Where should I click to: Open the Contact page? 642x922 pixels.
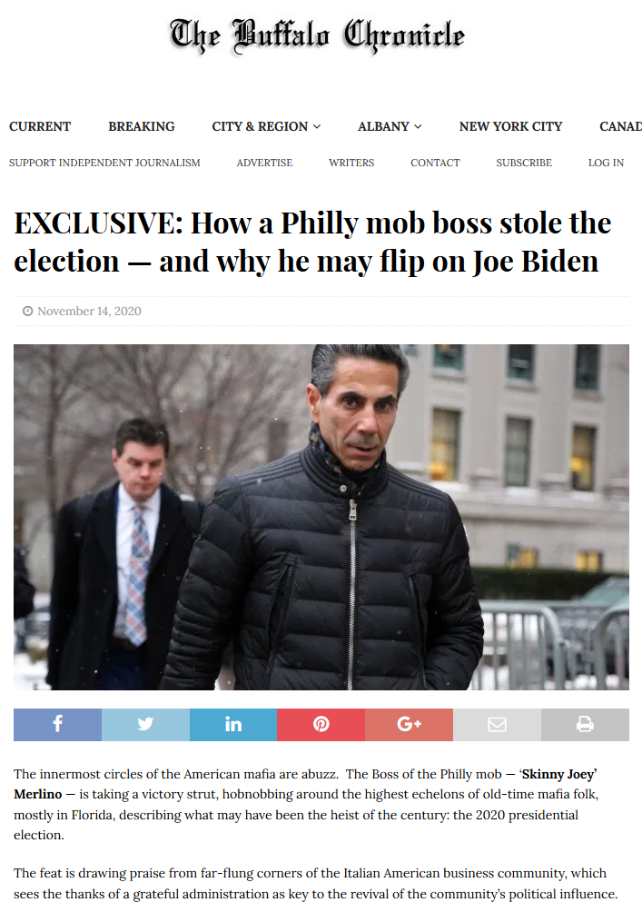(435, 163)
